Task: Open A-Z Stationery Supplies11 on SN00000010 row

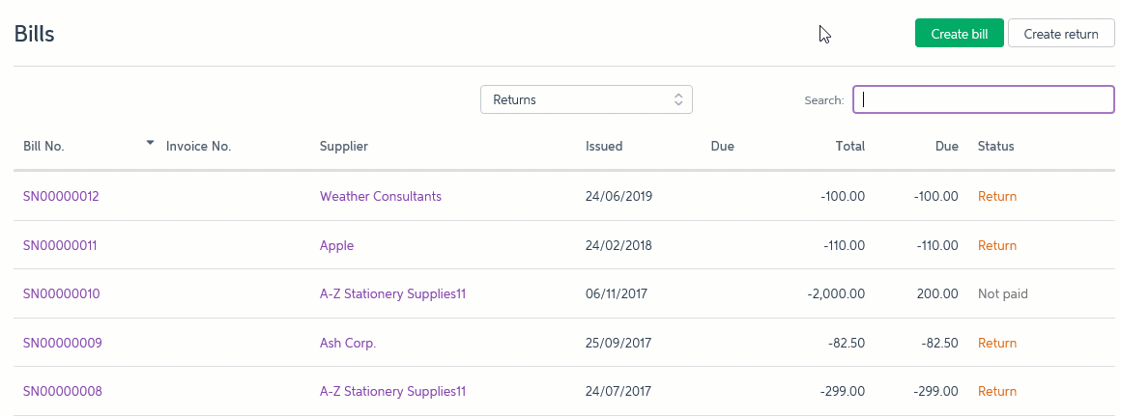Action: pyautogui.click(x=392, y=294)
